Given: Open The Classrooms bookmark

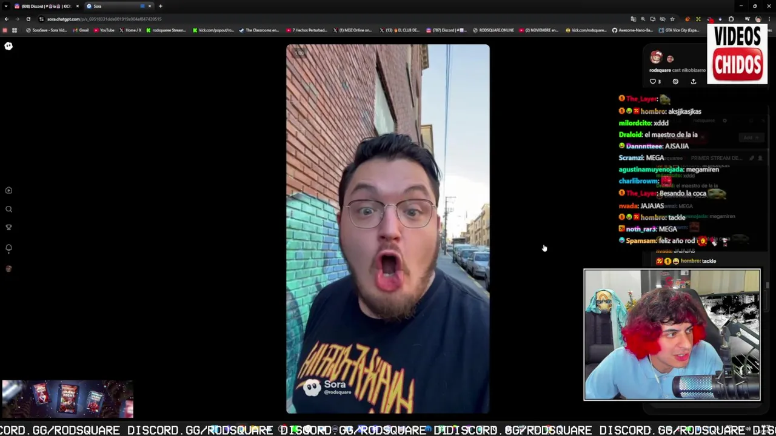Looking at the screenshot, I should point(259,30).
